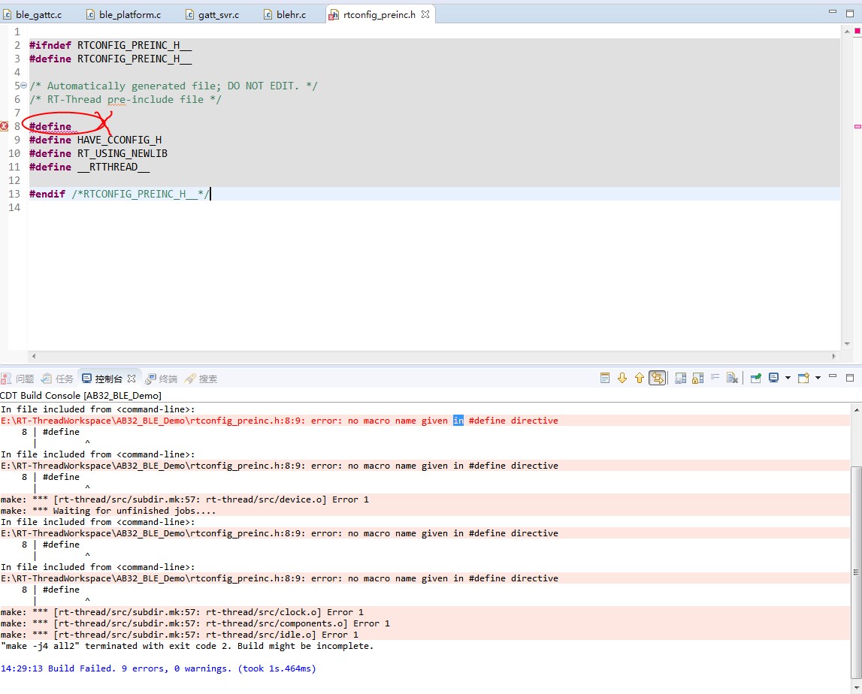The image size is (862, 694).
Task: Click the 'make -j4 all2' terminated line
Action: click(x=187, y=646)
